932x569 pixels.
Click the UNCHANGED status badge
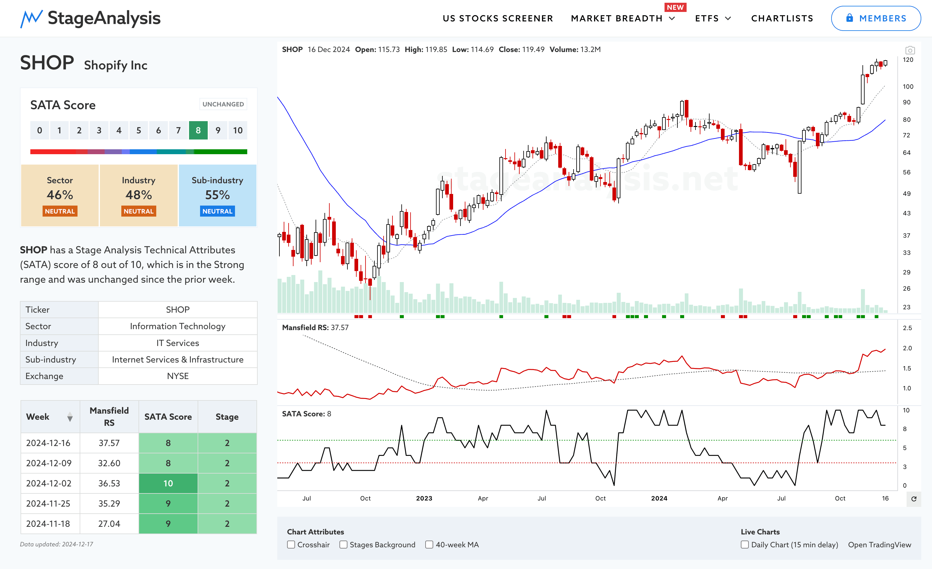(223, 104)
